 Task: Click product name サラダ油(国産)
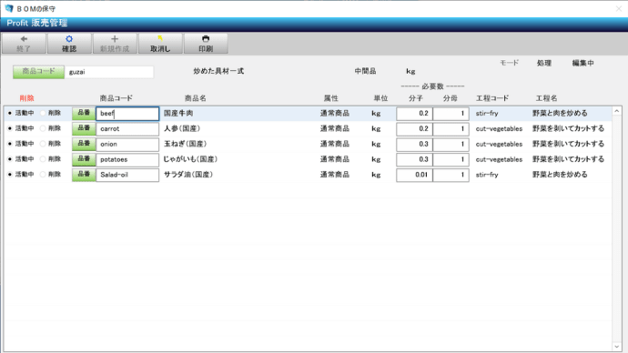pyautogui.click(x=188, y=175)
